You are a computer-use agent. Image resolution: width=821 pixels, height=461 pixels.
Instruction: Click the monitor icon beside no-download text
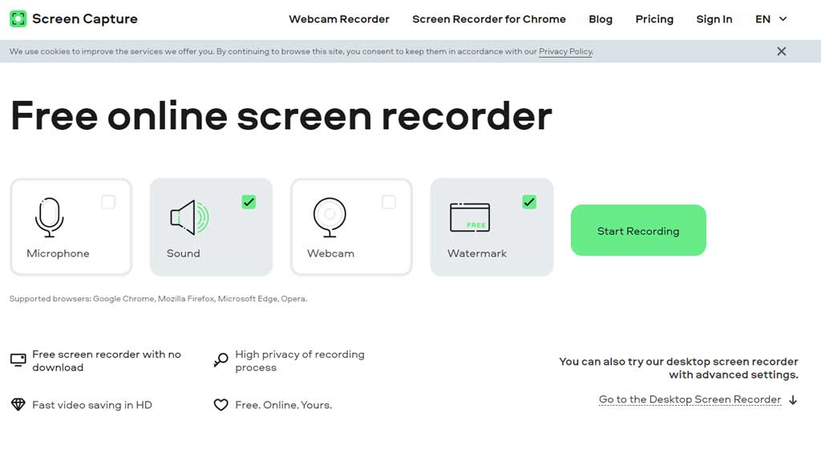tap(18, 361)
